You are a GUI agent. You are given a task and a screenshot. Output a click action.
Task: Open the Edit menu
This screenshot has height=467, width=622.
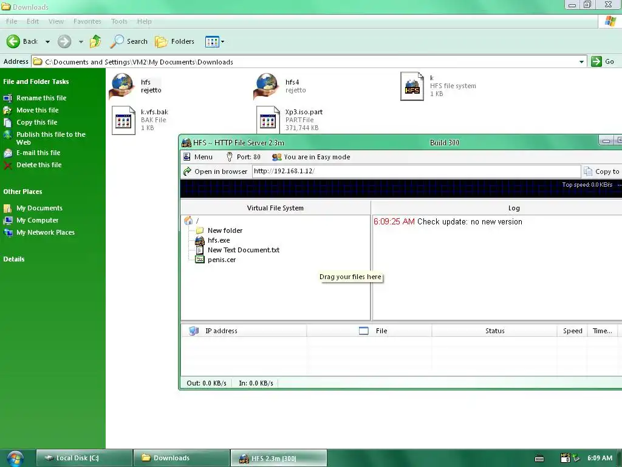click(x=33, y=21)
